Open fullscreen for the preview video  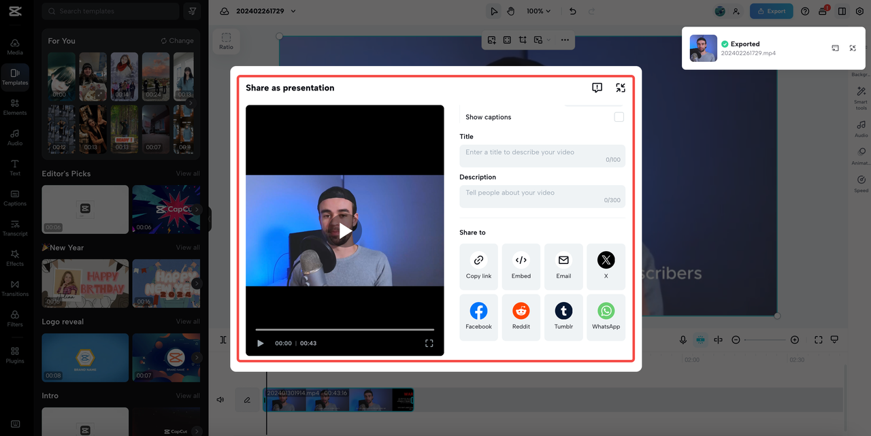[x=429, y=343]
